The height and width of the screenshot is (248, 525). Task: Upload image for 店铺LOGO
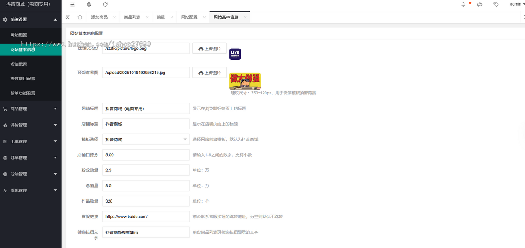(x=209, y=49)
